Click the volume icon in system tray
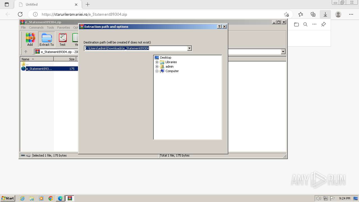Viewport: 359px width, 202px height. (319, 198)
